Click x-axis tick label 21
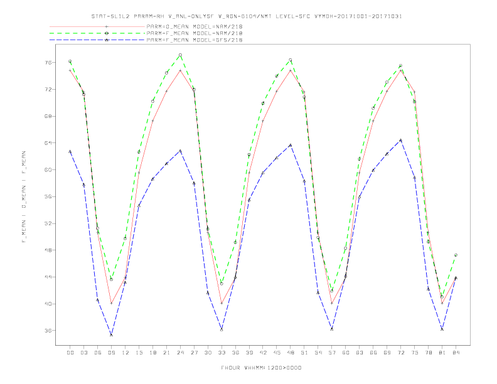Image resolution: width=497 pixels, height=384 pixels. (x=166, y=353)
